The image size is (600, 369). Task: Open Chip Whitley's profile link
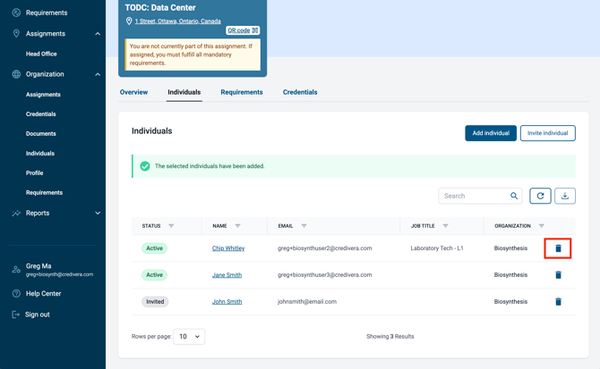(228, 248)
